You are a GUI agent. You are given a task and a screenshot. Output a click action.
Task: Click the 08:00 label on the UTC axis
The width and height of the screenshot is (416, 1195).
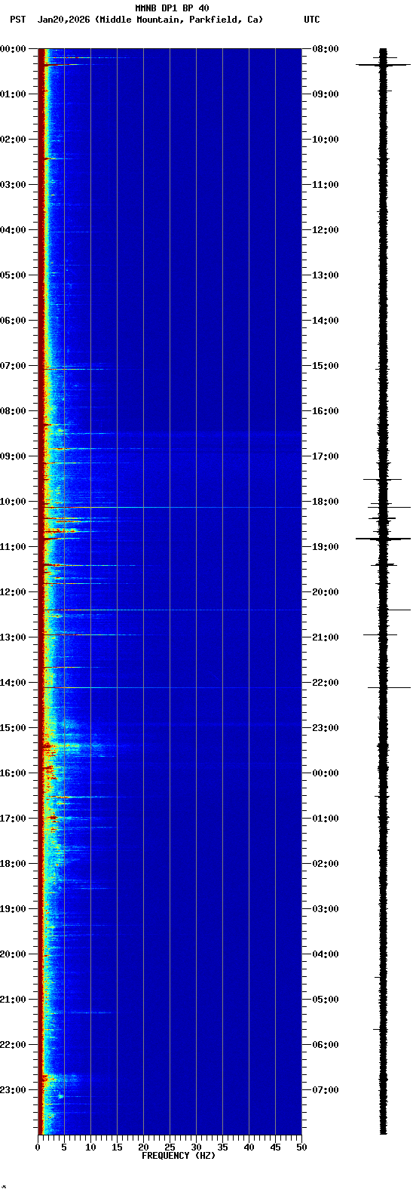(326, 49)
